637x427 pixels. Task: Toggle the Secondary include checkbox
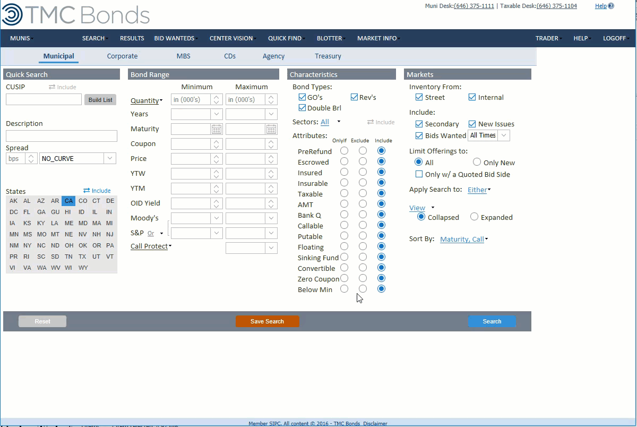point(419,124)
